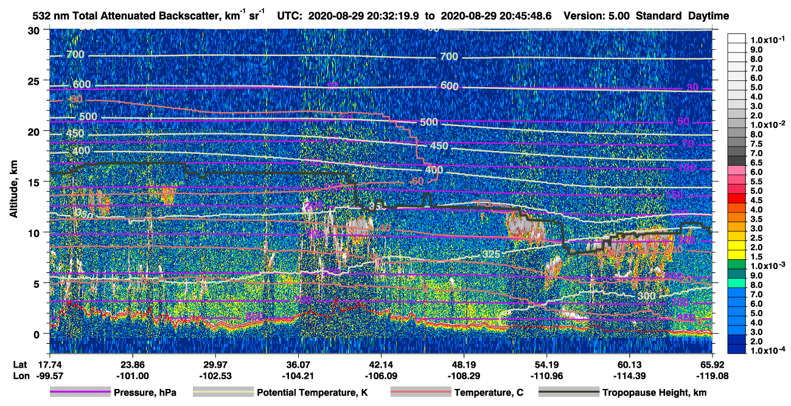
Task: Click the Pressure, hPa legend label
Action: (x=145, y=393)
